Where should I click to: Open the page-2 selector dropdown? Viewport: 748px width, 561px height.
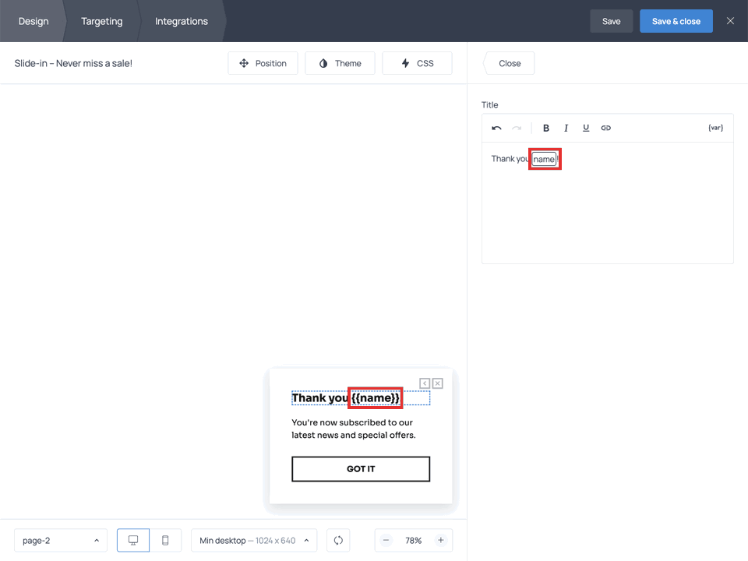point(60,540)
